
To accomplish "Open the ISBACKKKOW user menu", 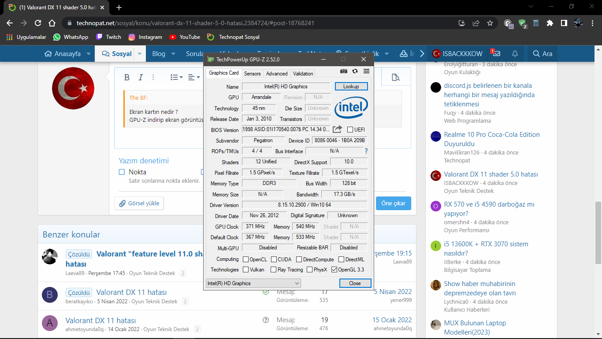I will tap(457, 54).
